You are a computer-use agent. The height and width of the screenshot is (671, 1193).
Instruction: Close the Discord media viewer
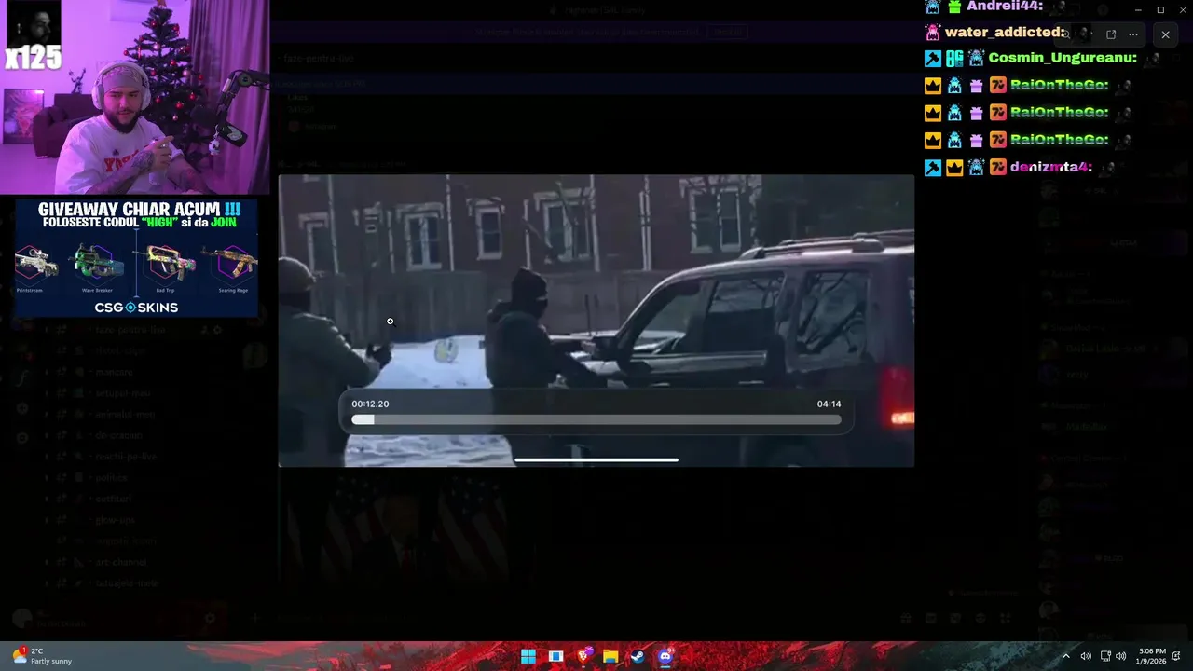pyautogui.click(x=1165, y=34)
